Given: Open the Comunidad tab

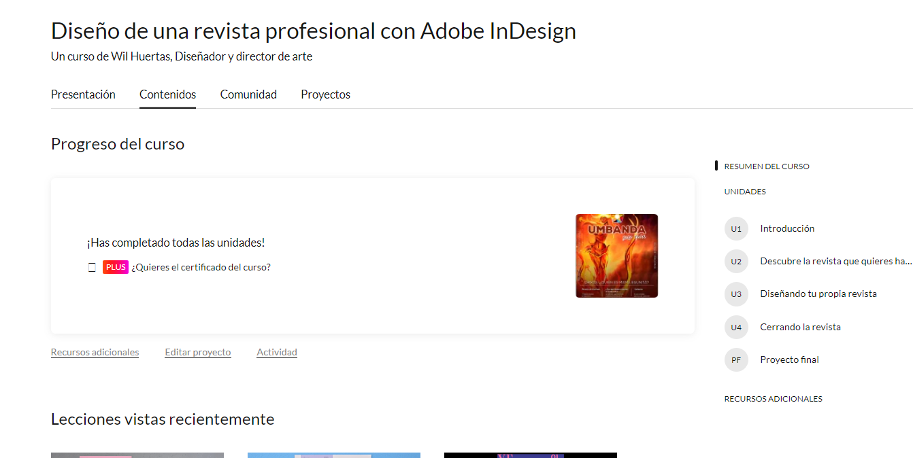Looking at the screenshot, I should [248, 94].
